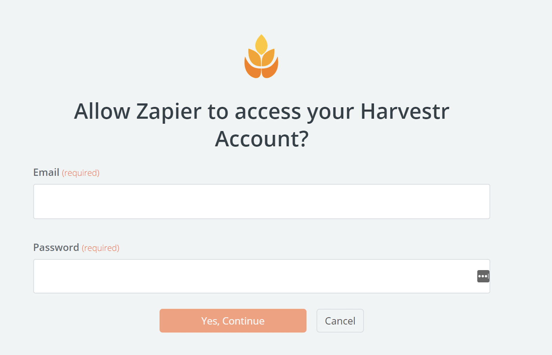Click the yellow top leaf of the logo
Viewport: 552px width, 355px height.
pyautogui.click(x=261, y=44)
